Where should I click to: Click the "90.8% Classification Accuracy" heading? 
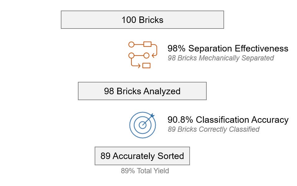click(228, 120)
